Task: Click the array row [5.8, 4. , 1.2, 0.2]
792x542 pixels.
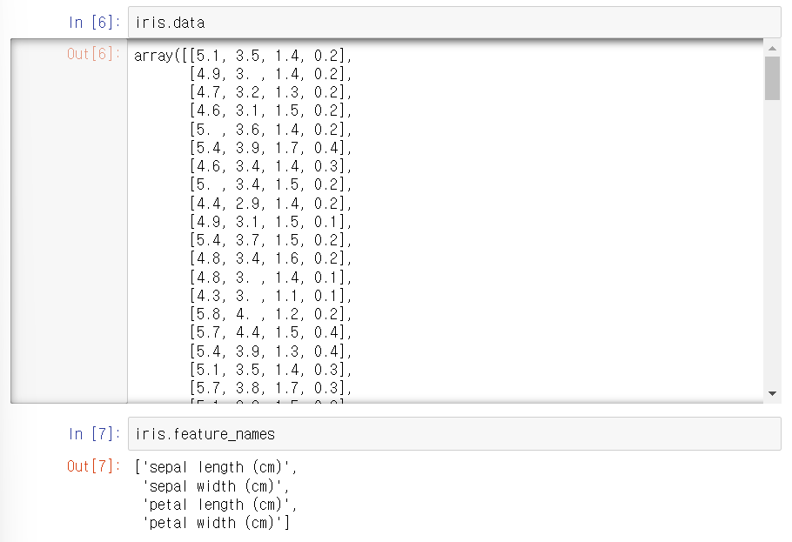Action: (270, 314)
